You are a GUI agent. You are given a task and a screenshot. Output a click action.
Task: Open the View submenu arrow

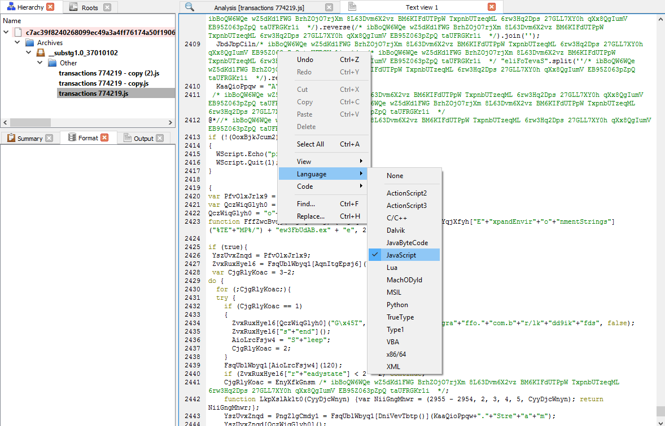pyautogui.click(x=361, y=161)
